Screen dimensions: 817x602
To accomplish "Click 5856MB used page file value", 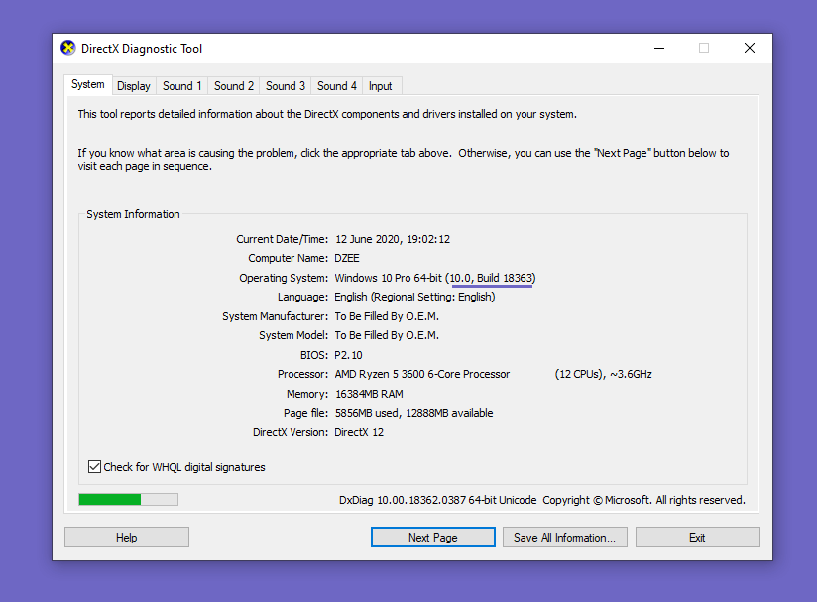I will click(x=413, y=413).
